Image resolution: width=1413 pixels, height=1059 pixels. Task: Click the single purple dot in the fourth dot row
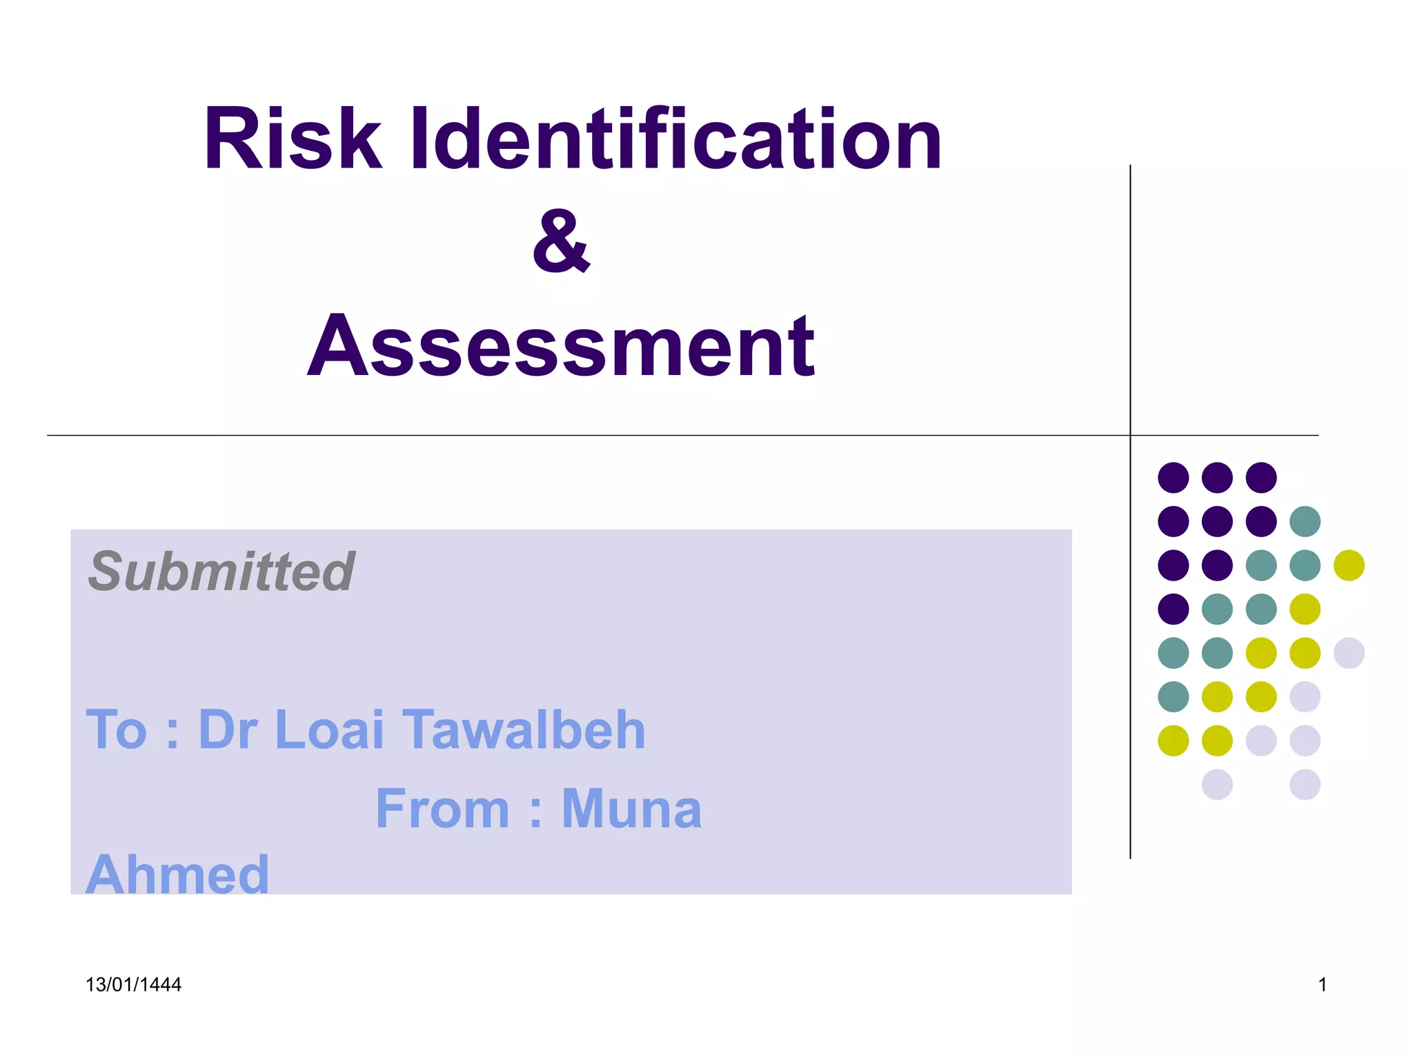point(1173,609)
